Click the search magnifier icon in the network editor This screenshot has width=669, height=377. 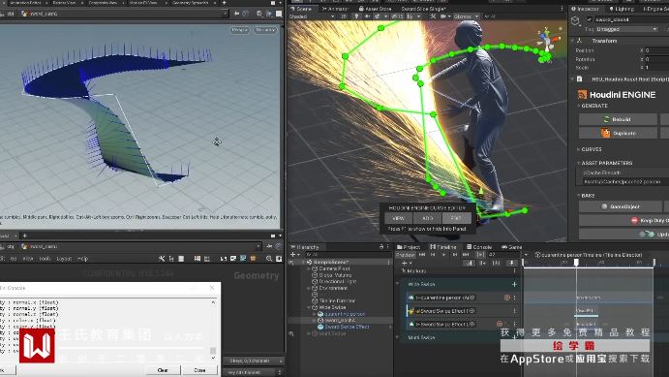coord(269,259)
